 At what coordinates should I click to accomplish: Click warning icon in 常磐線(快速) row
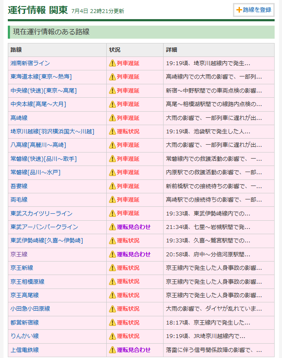pos(112,159)
